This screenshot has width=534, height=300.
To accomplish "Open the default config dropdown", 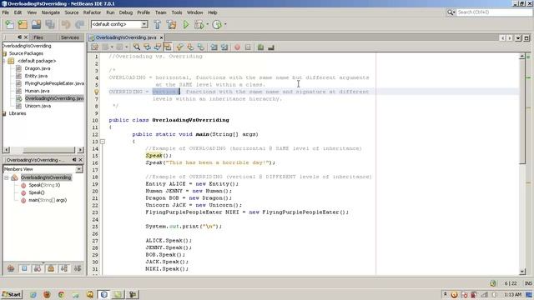I will click(x=144, y=24).
